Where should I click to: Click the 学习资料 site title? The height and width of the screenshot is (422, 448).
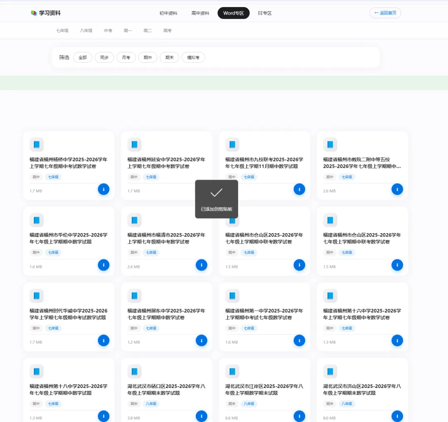point(50,13)
